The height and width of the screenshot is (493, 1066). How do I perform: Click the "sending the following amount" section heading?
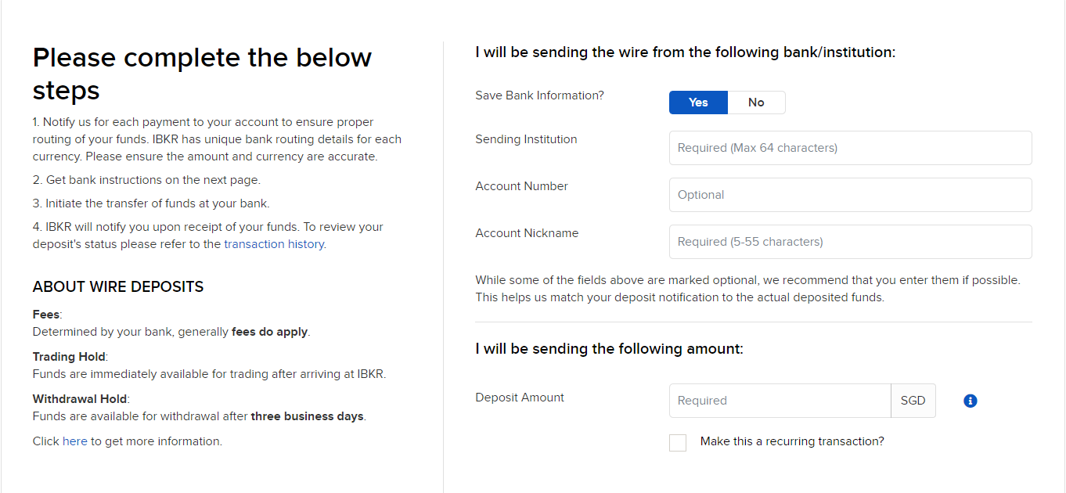(x=609, y=349)
